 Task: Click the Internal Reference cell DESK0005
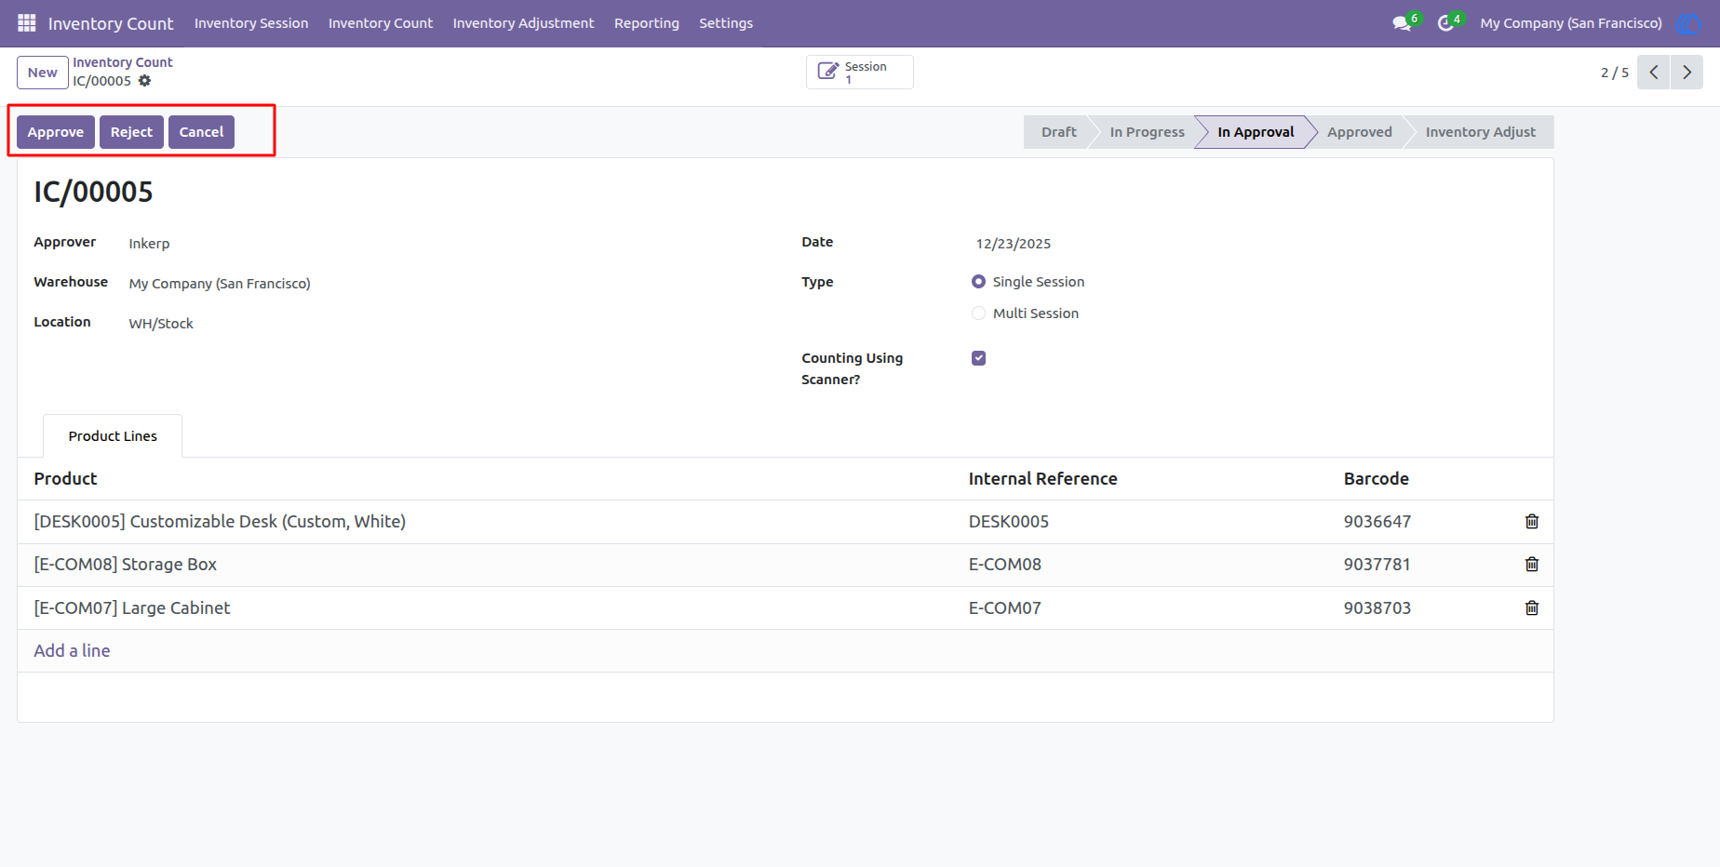coord(1009,522)
